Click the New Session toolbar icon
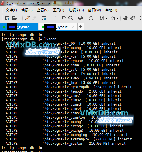 pos(7,18)
